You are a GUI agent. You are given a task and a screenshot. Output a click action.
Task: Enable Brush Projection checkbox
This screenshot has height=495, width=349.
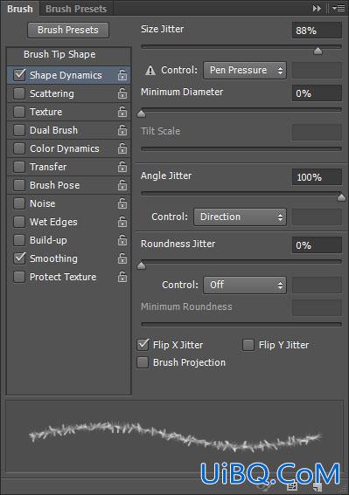[x=143, y=362]
